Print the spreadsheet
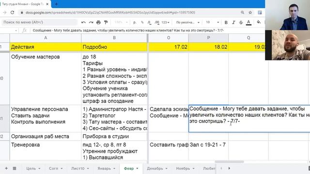Viewport: 310px width, 174px height. (98, 23)
